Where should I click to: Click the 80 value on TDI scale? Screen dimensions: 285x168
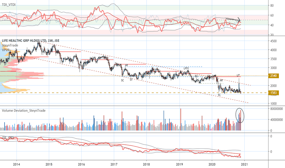[272, 5]
